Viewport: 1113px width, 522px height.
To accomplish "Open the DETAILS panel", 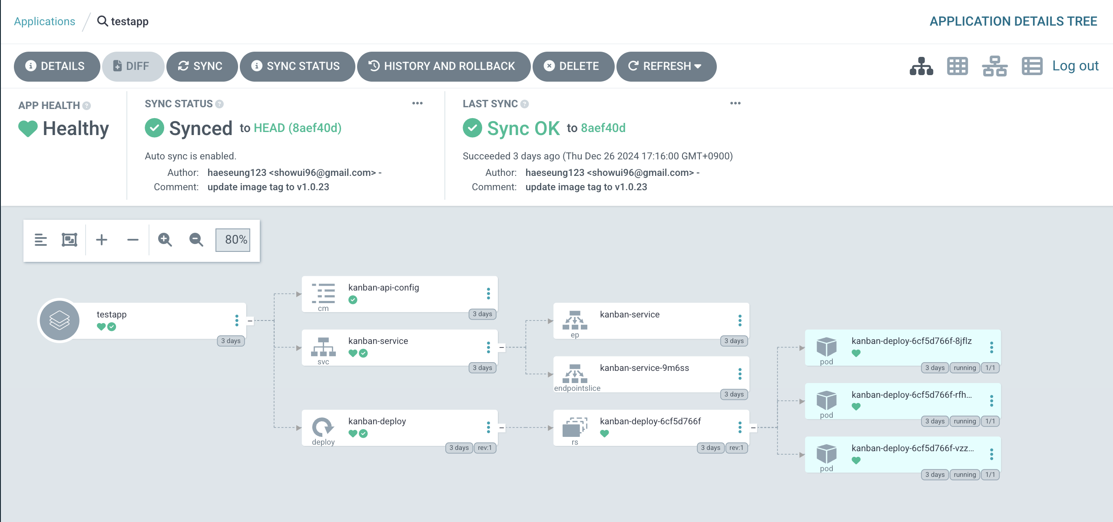I will (x=56, y=66).
